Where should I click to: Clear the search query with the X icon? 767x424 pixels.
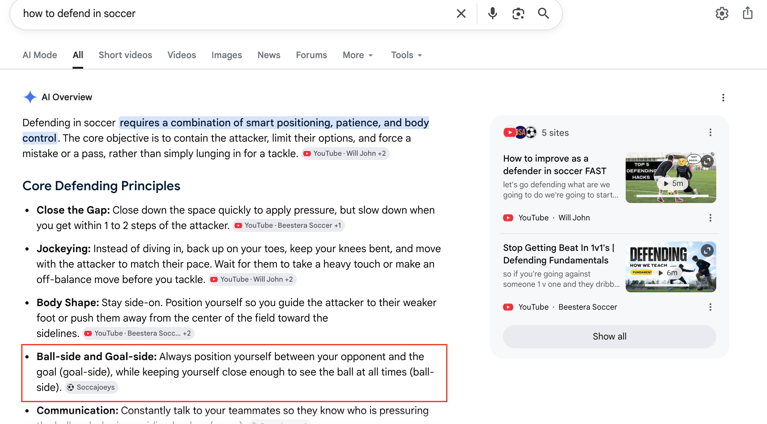point(461,13)
